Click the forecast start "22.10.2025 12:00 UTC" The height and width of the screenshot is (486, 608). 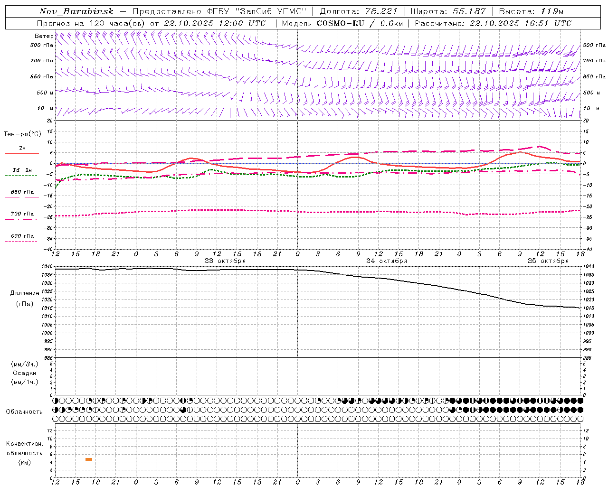215,23
